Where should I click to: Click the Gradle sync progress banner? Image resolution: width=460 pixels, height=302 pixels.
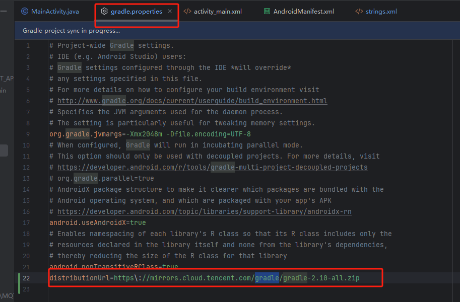point(81,30)
